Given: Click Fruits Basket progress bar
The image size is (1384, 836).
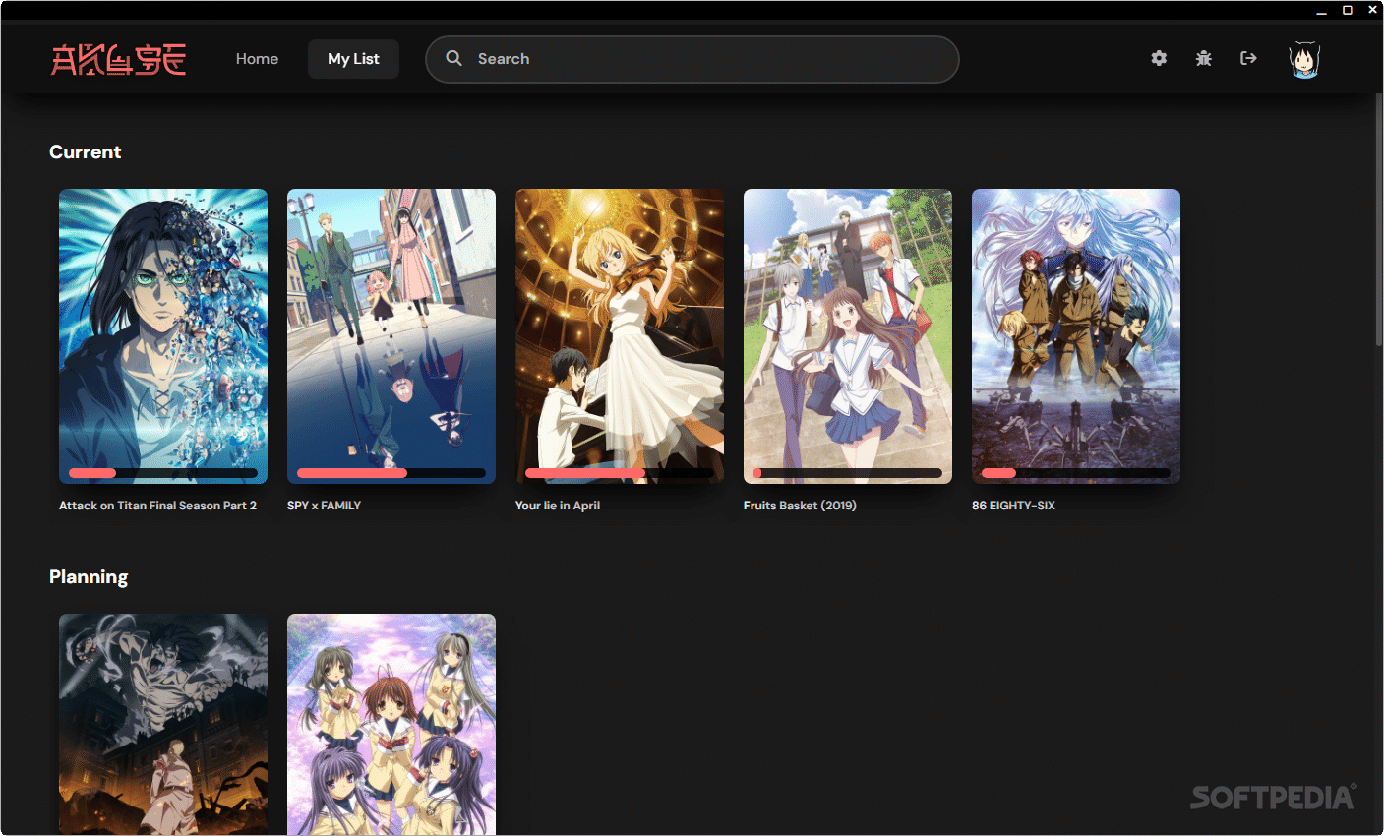Looking at the screenshot, I should (x=848, y=473).
